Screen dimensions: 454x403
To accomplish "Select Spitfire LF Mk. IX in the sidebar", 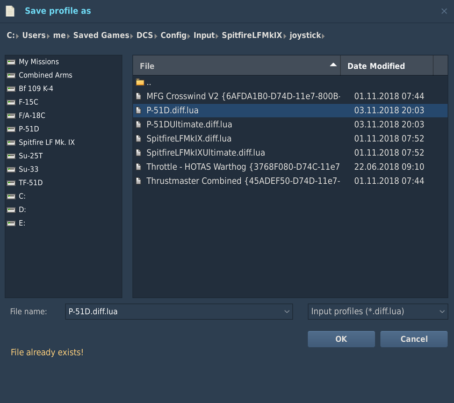I will [47, 142].
